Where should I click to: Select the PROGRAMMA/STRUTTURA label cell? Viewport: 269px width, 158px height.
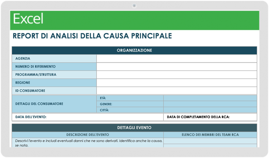54,75
